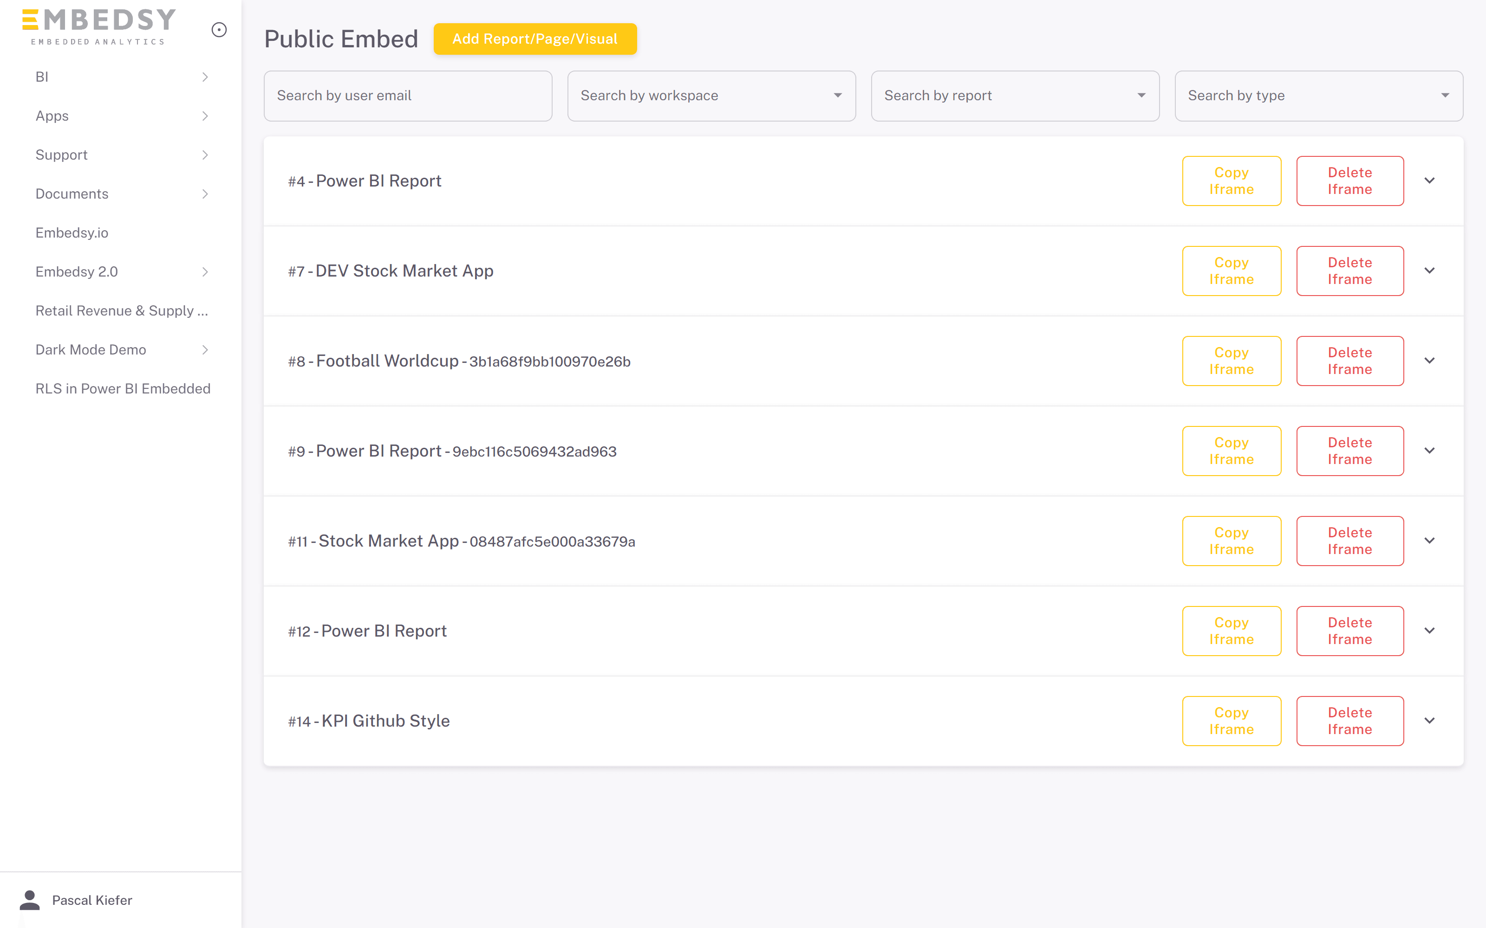
Task: Copy Iframe for KPI Github Style
Action: coord(1231,721)
